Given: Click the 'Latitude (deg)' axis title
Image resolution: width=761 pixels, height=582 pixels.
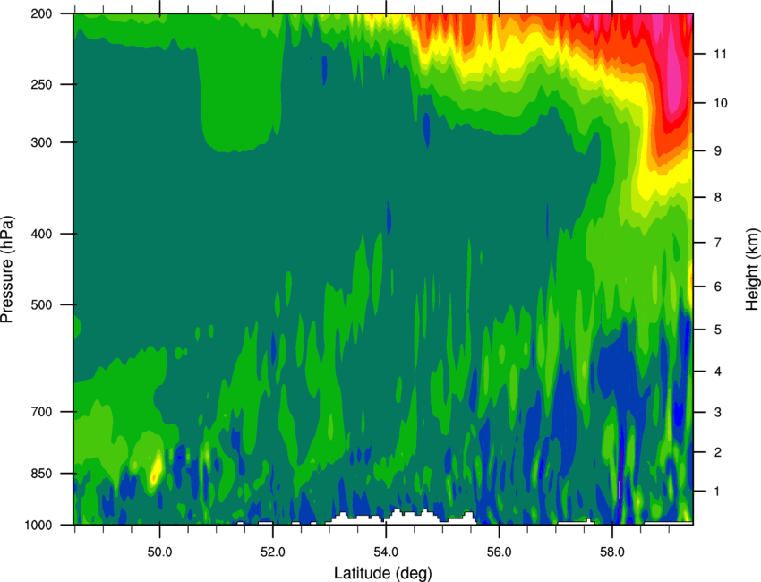Looking at the screenshot, I should (x=382, y=573).
